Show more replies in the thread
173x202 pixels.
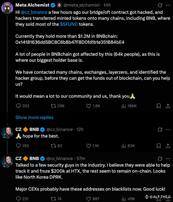click(x=34, y=117)
